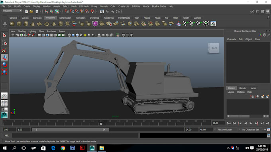Open Photoshop from the taskbar
This screenshot has width=271, height=152.
coord(73,148)
